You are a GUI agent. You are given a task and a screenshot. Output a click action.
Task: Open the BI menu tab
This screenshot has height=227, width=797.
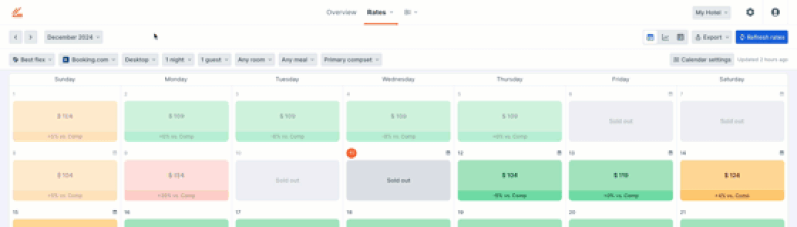[x=410, y=12]
